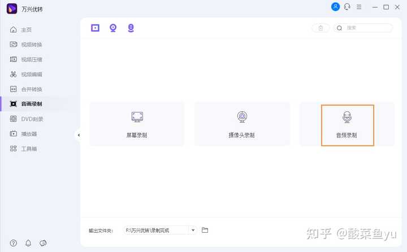
Task: Click the webcam recorder icon in top toolbar
Action: click(x=113, y=28)
